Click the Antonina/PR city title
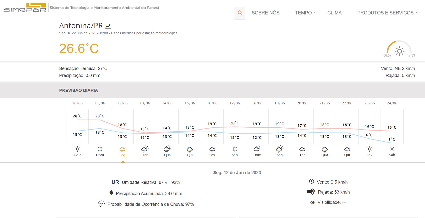Screen dimensions: 425x218 click(81, 26)
